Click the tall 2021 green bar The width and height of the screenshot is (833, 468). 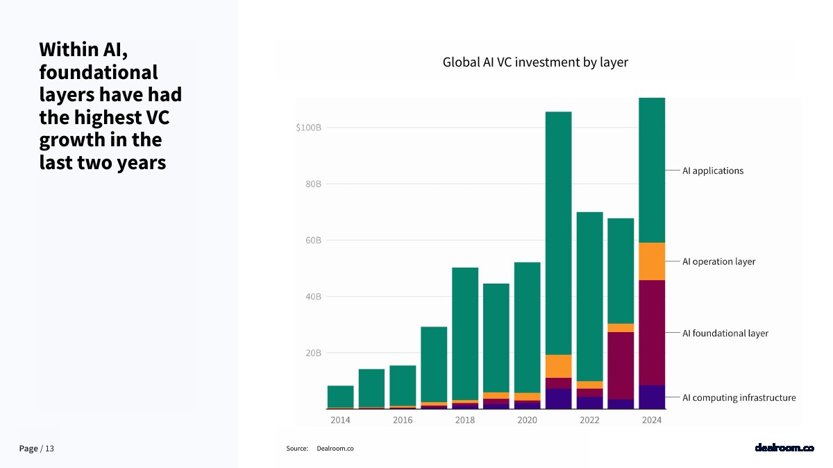tap(558, 233)
